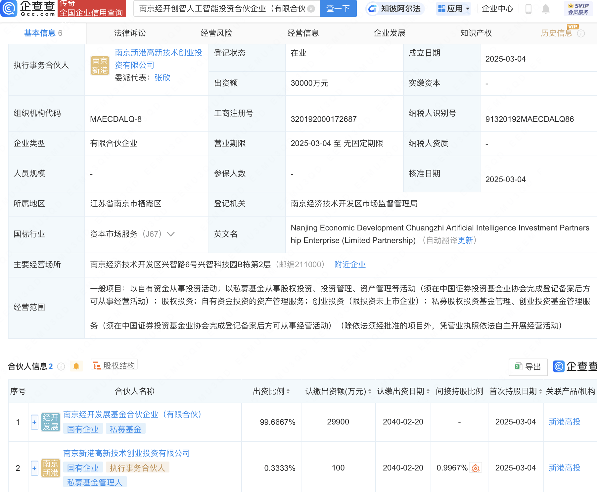Click the 查一下 search button

(338, 9)
